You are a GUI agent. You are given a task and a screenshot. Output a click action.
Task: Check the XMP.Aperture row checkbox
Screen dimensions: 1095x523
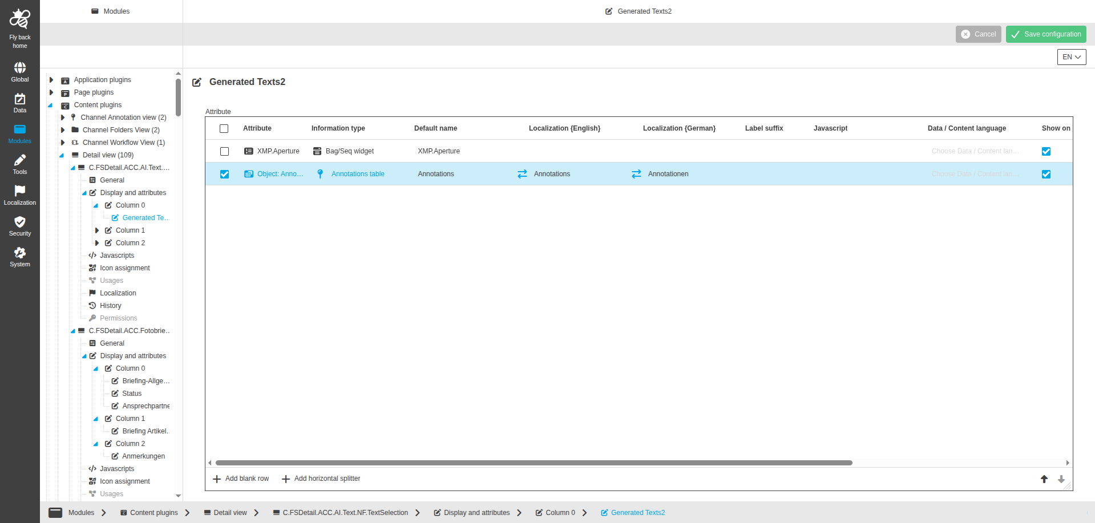(224, 151)
